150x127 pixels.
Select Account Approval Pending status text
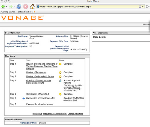pyautogui.click(x=72, y=82)
